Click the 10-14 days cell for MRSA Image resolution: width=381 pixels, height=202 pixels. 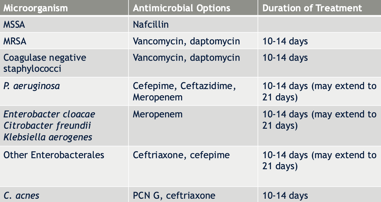319,41
